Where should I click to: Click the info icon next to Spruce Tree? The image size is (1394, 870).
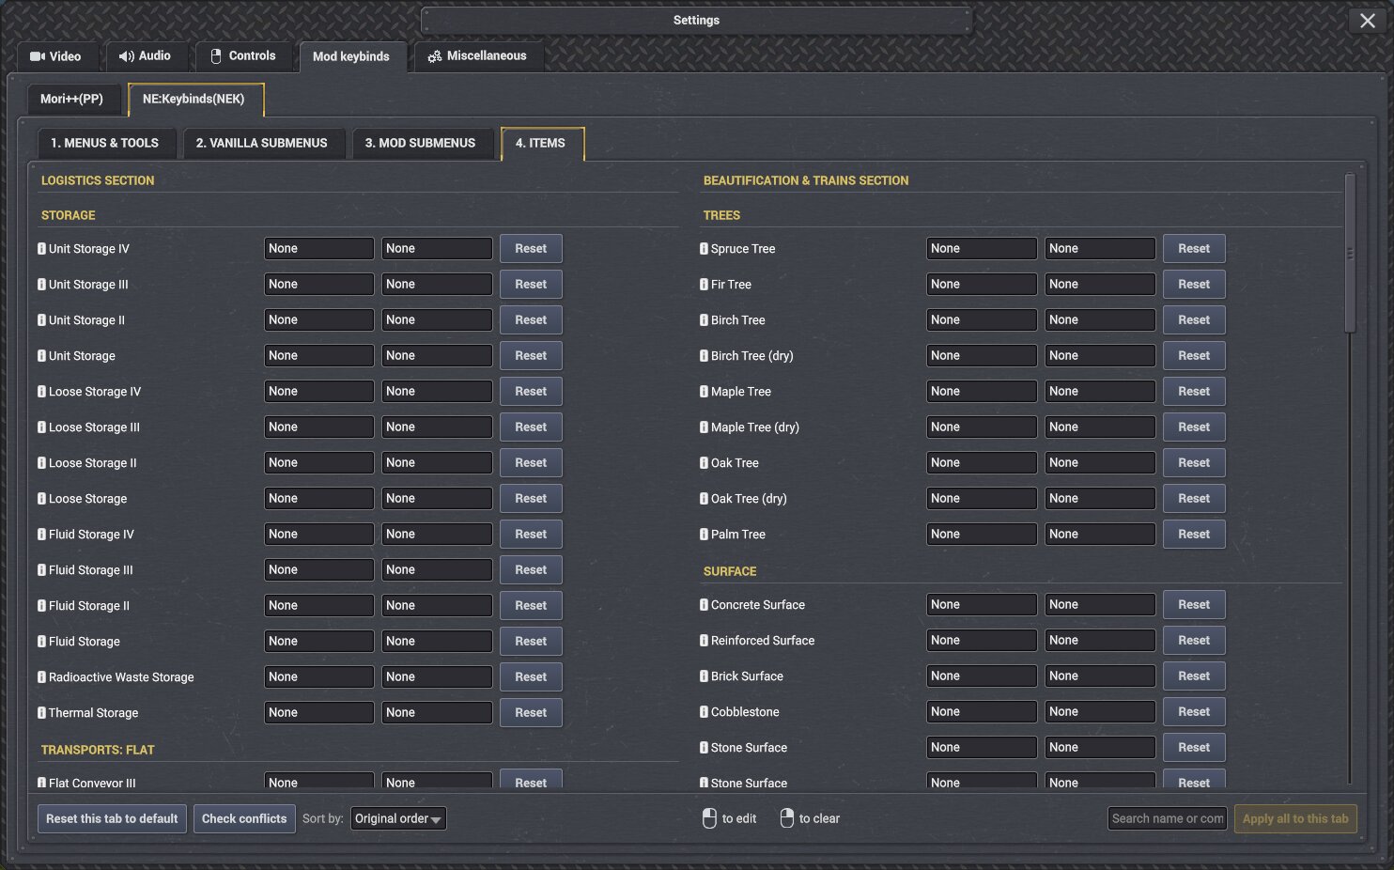(x=704, y=249)
